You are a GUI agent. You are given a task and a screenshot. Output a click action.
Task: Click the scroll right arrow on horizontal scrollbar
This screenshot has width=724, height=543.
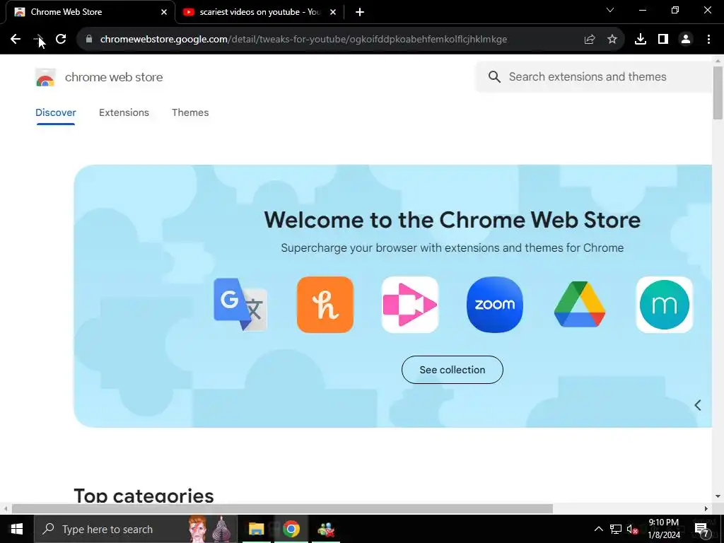coord(706,509)
